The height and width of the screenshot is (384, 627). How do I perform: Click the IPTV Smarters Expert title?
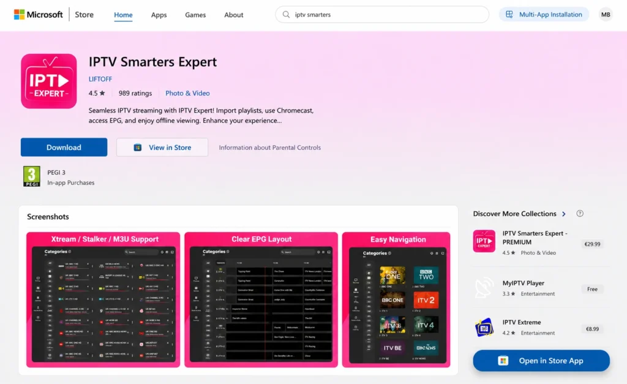152,62
